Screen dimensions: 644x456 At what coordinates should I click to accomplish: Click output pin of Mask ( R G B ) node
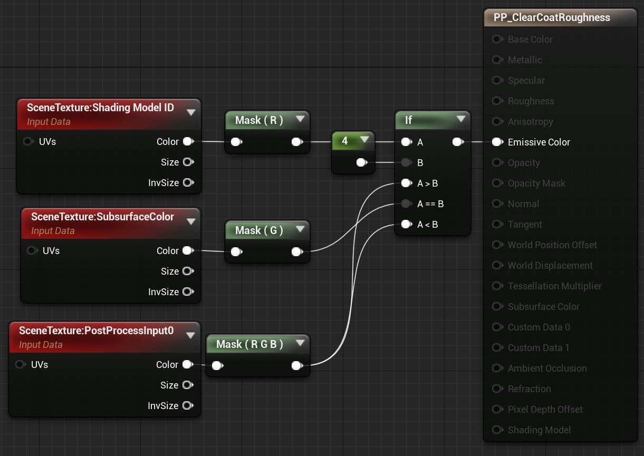297,365
